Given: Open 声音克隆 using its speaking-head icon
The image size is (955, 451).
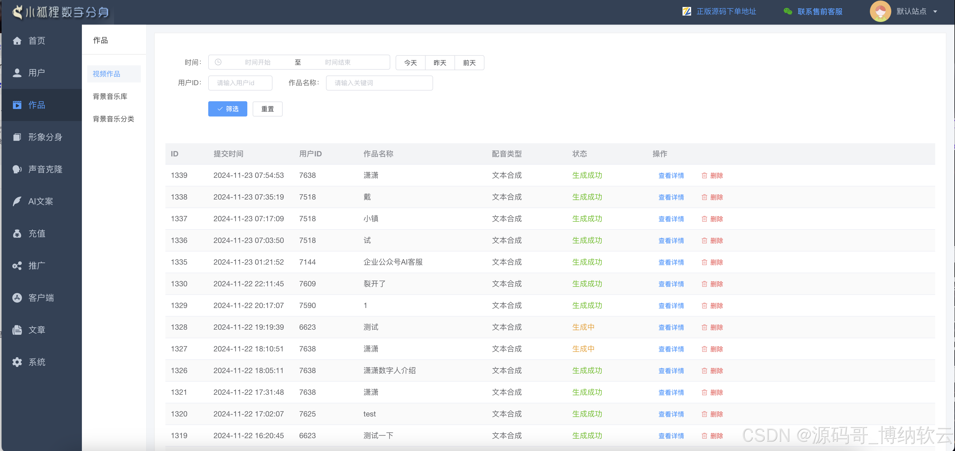Looking at the screenshot, I should click(17, 170).
